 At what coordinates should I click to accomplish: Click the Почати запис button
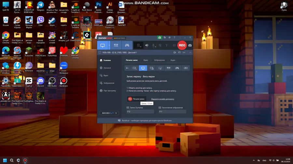click(137, 99)
